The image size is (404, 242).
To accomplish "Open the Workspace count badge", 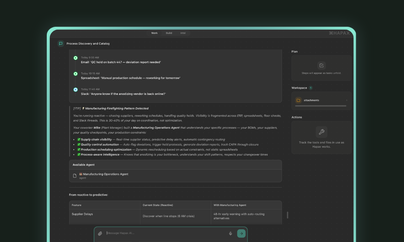I will point(311,88).
